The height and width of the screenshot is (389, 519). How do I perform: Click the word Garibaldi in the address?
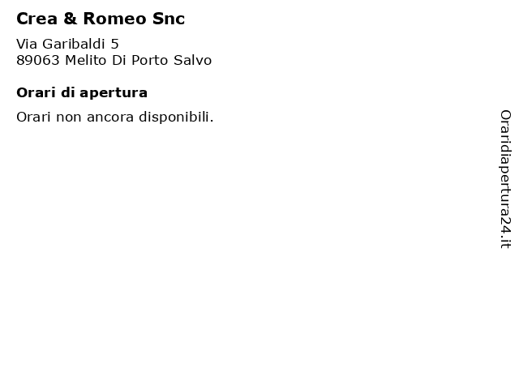(x=74, y=44)
